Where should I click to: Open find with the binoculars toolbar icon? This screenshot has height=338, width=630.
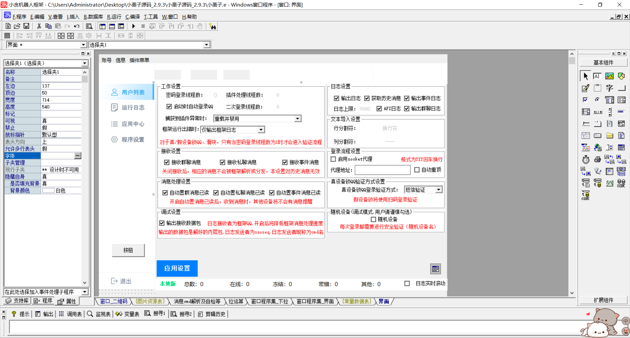pos(212,26)
